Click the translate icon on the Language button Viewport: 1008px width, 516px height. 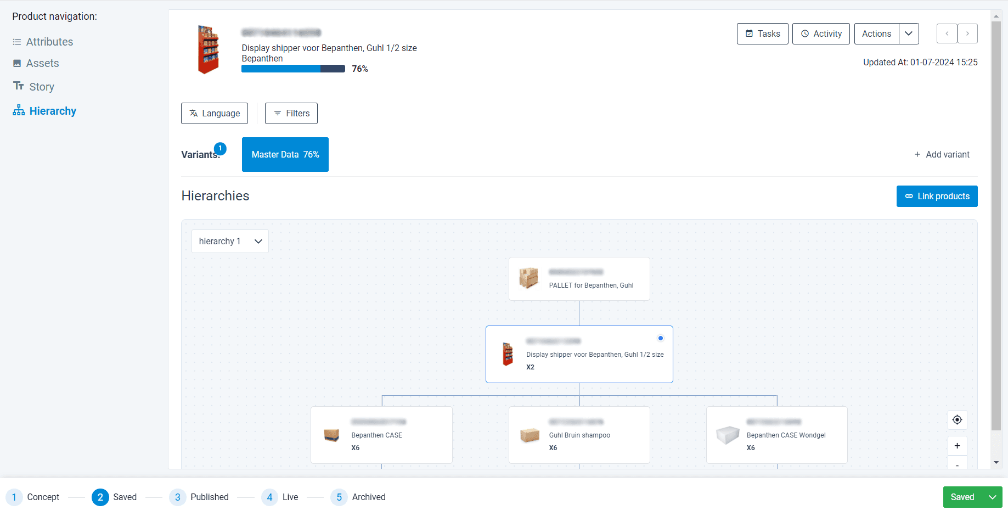point(194,113)
